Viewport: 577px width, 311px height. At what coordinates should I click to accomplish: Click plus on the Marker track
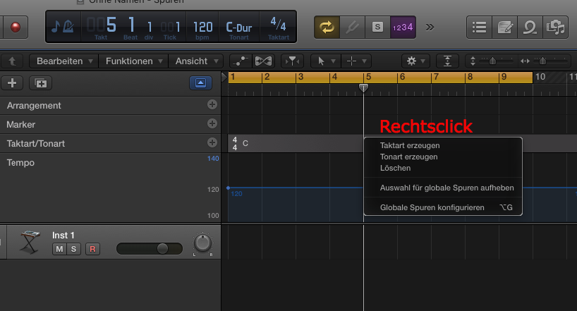coord(212,123)
